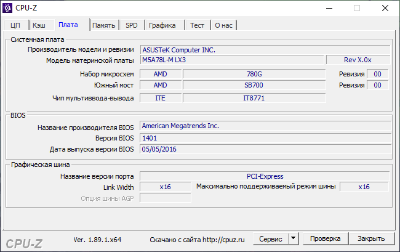Expand the Сервис dropdown arrow

pyautogui.click(x=294, y=239)
